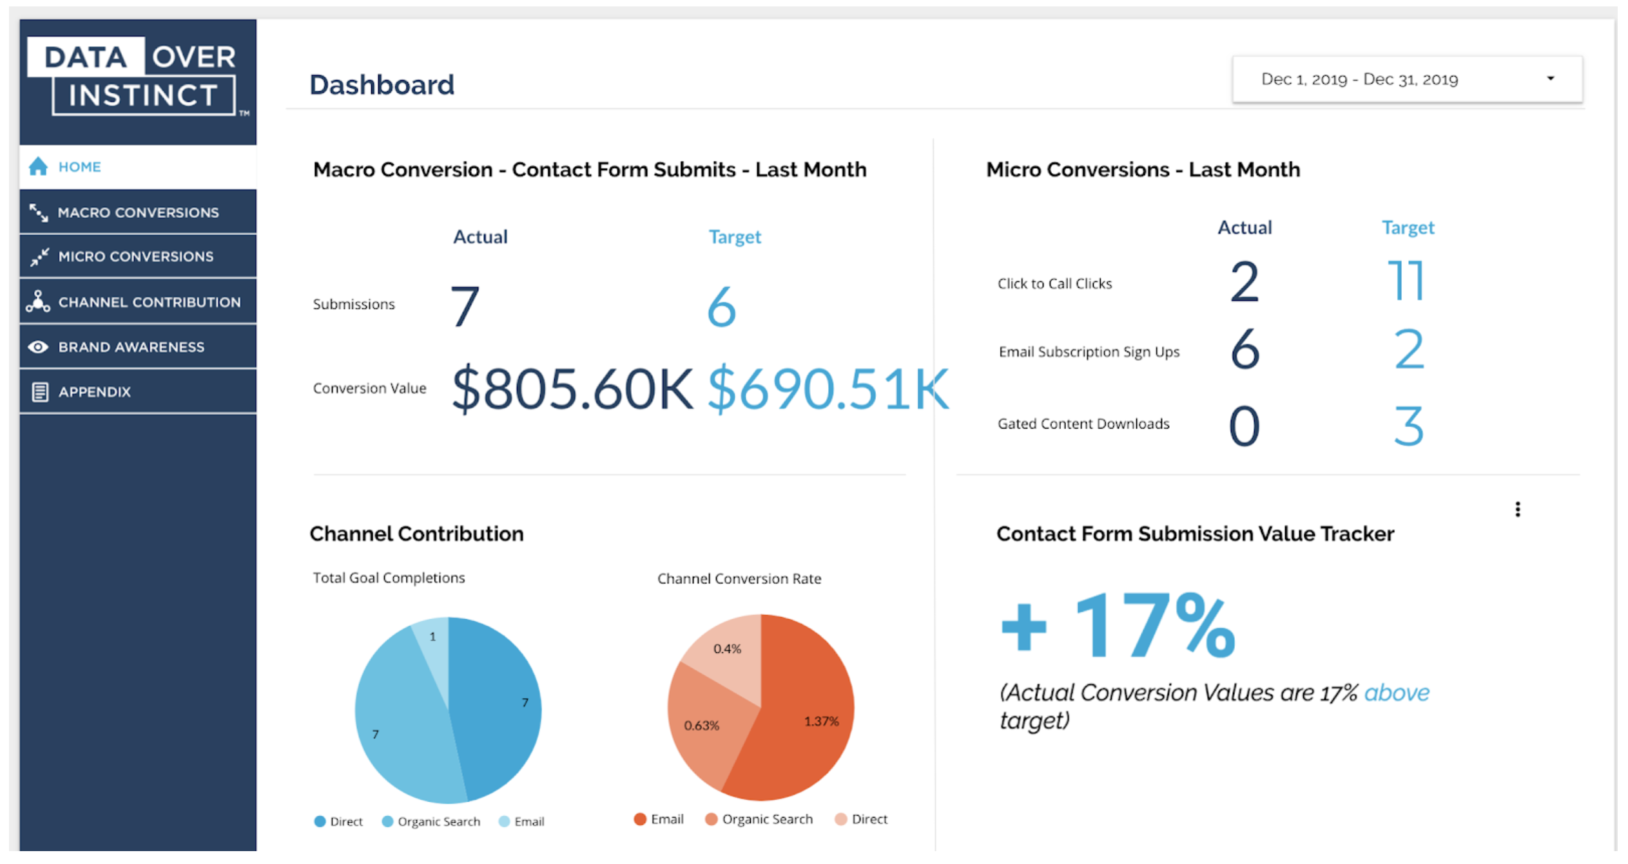
Task: Click the Home house icon
Action: pyautogui.click(x=38, y=167)
